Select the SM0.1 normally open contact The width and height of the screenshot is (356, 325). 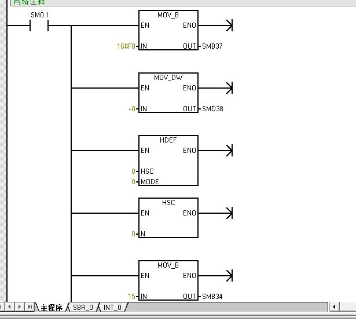click(x=39, y=26)
